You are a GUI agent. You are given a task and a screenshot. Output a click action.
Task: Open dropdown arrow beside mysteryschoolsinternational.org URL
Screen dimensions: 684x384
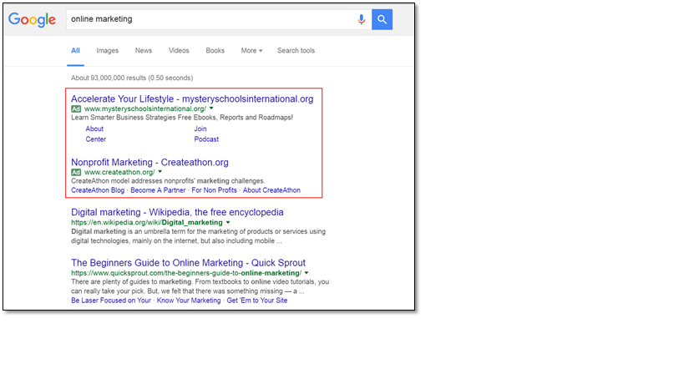pyautogui.click(x=211, y=108)
